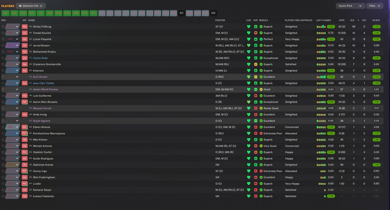Select the STC position slot
Image resolution: width=390 pixels, height=210 pixels.
94,13
